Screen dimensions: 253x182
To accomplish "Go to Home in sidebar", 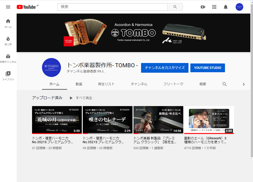I will coord(8,23).
